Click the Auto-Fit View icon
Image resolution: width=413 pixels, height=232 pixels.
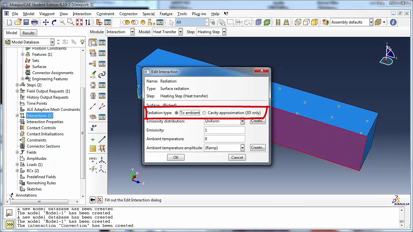click(x=79, y=22)
